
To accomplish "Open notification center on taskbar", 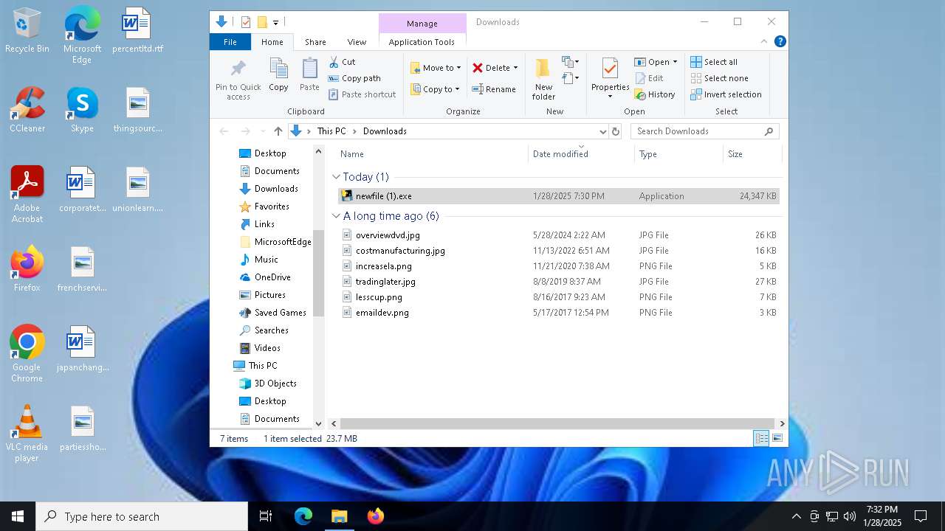I will click(921, 516).
